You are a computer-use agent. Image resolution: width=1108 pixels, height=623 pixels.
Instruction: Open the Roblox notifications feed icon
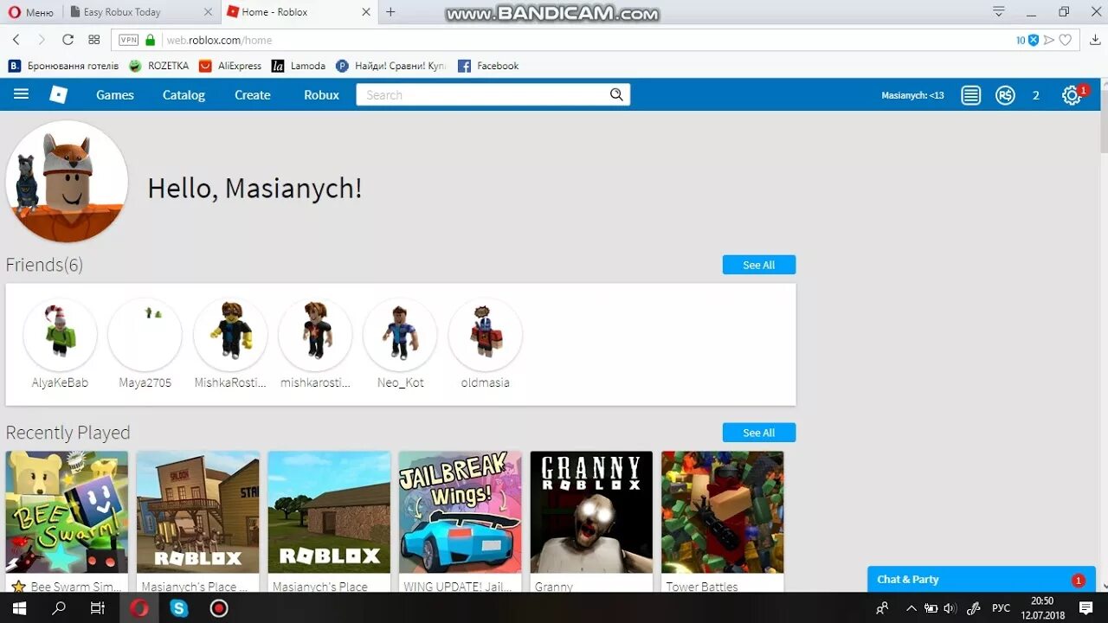[x=971, y=95]
